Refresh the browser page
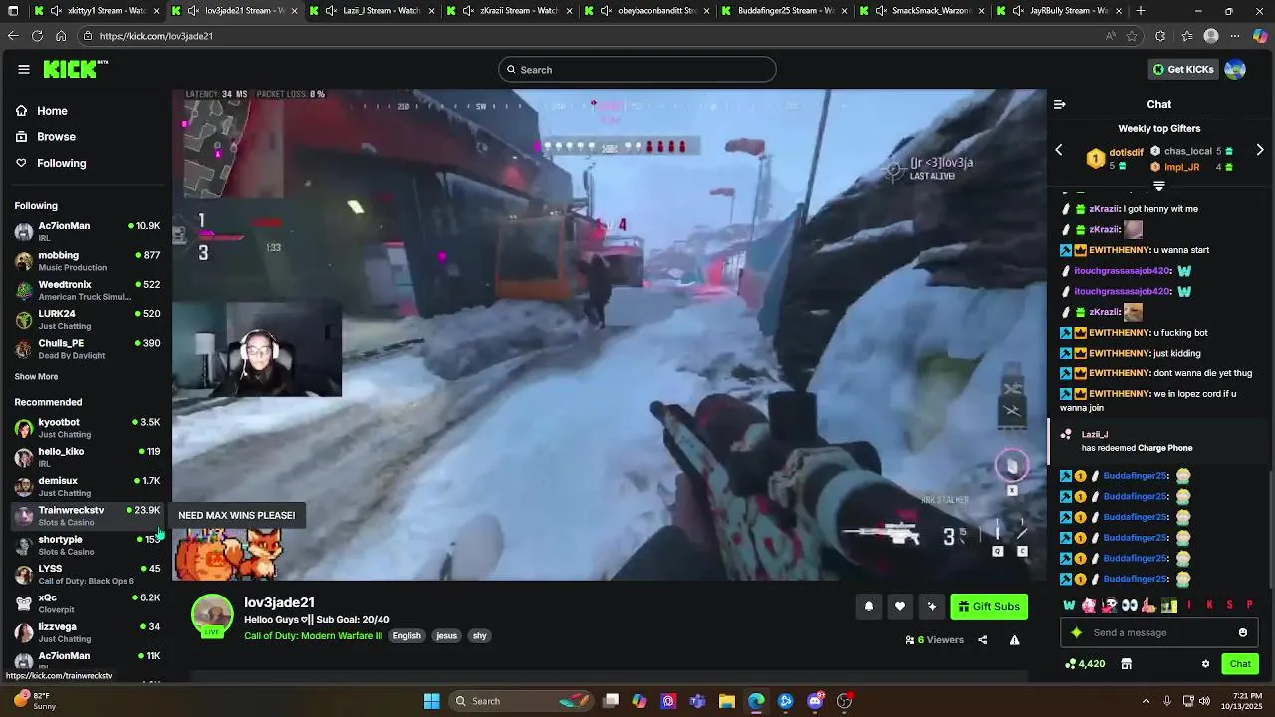Viewport: 1275px width, 717px height. (37, 36)
